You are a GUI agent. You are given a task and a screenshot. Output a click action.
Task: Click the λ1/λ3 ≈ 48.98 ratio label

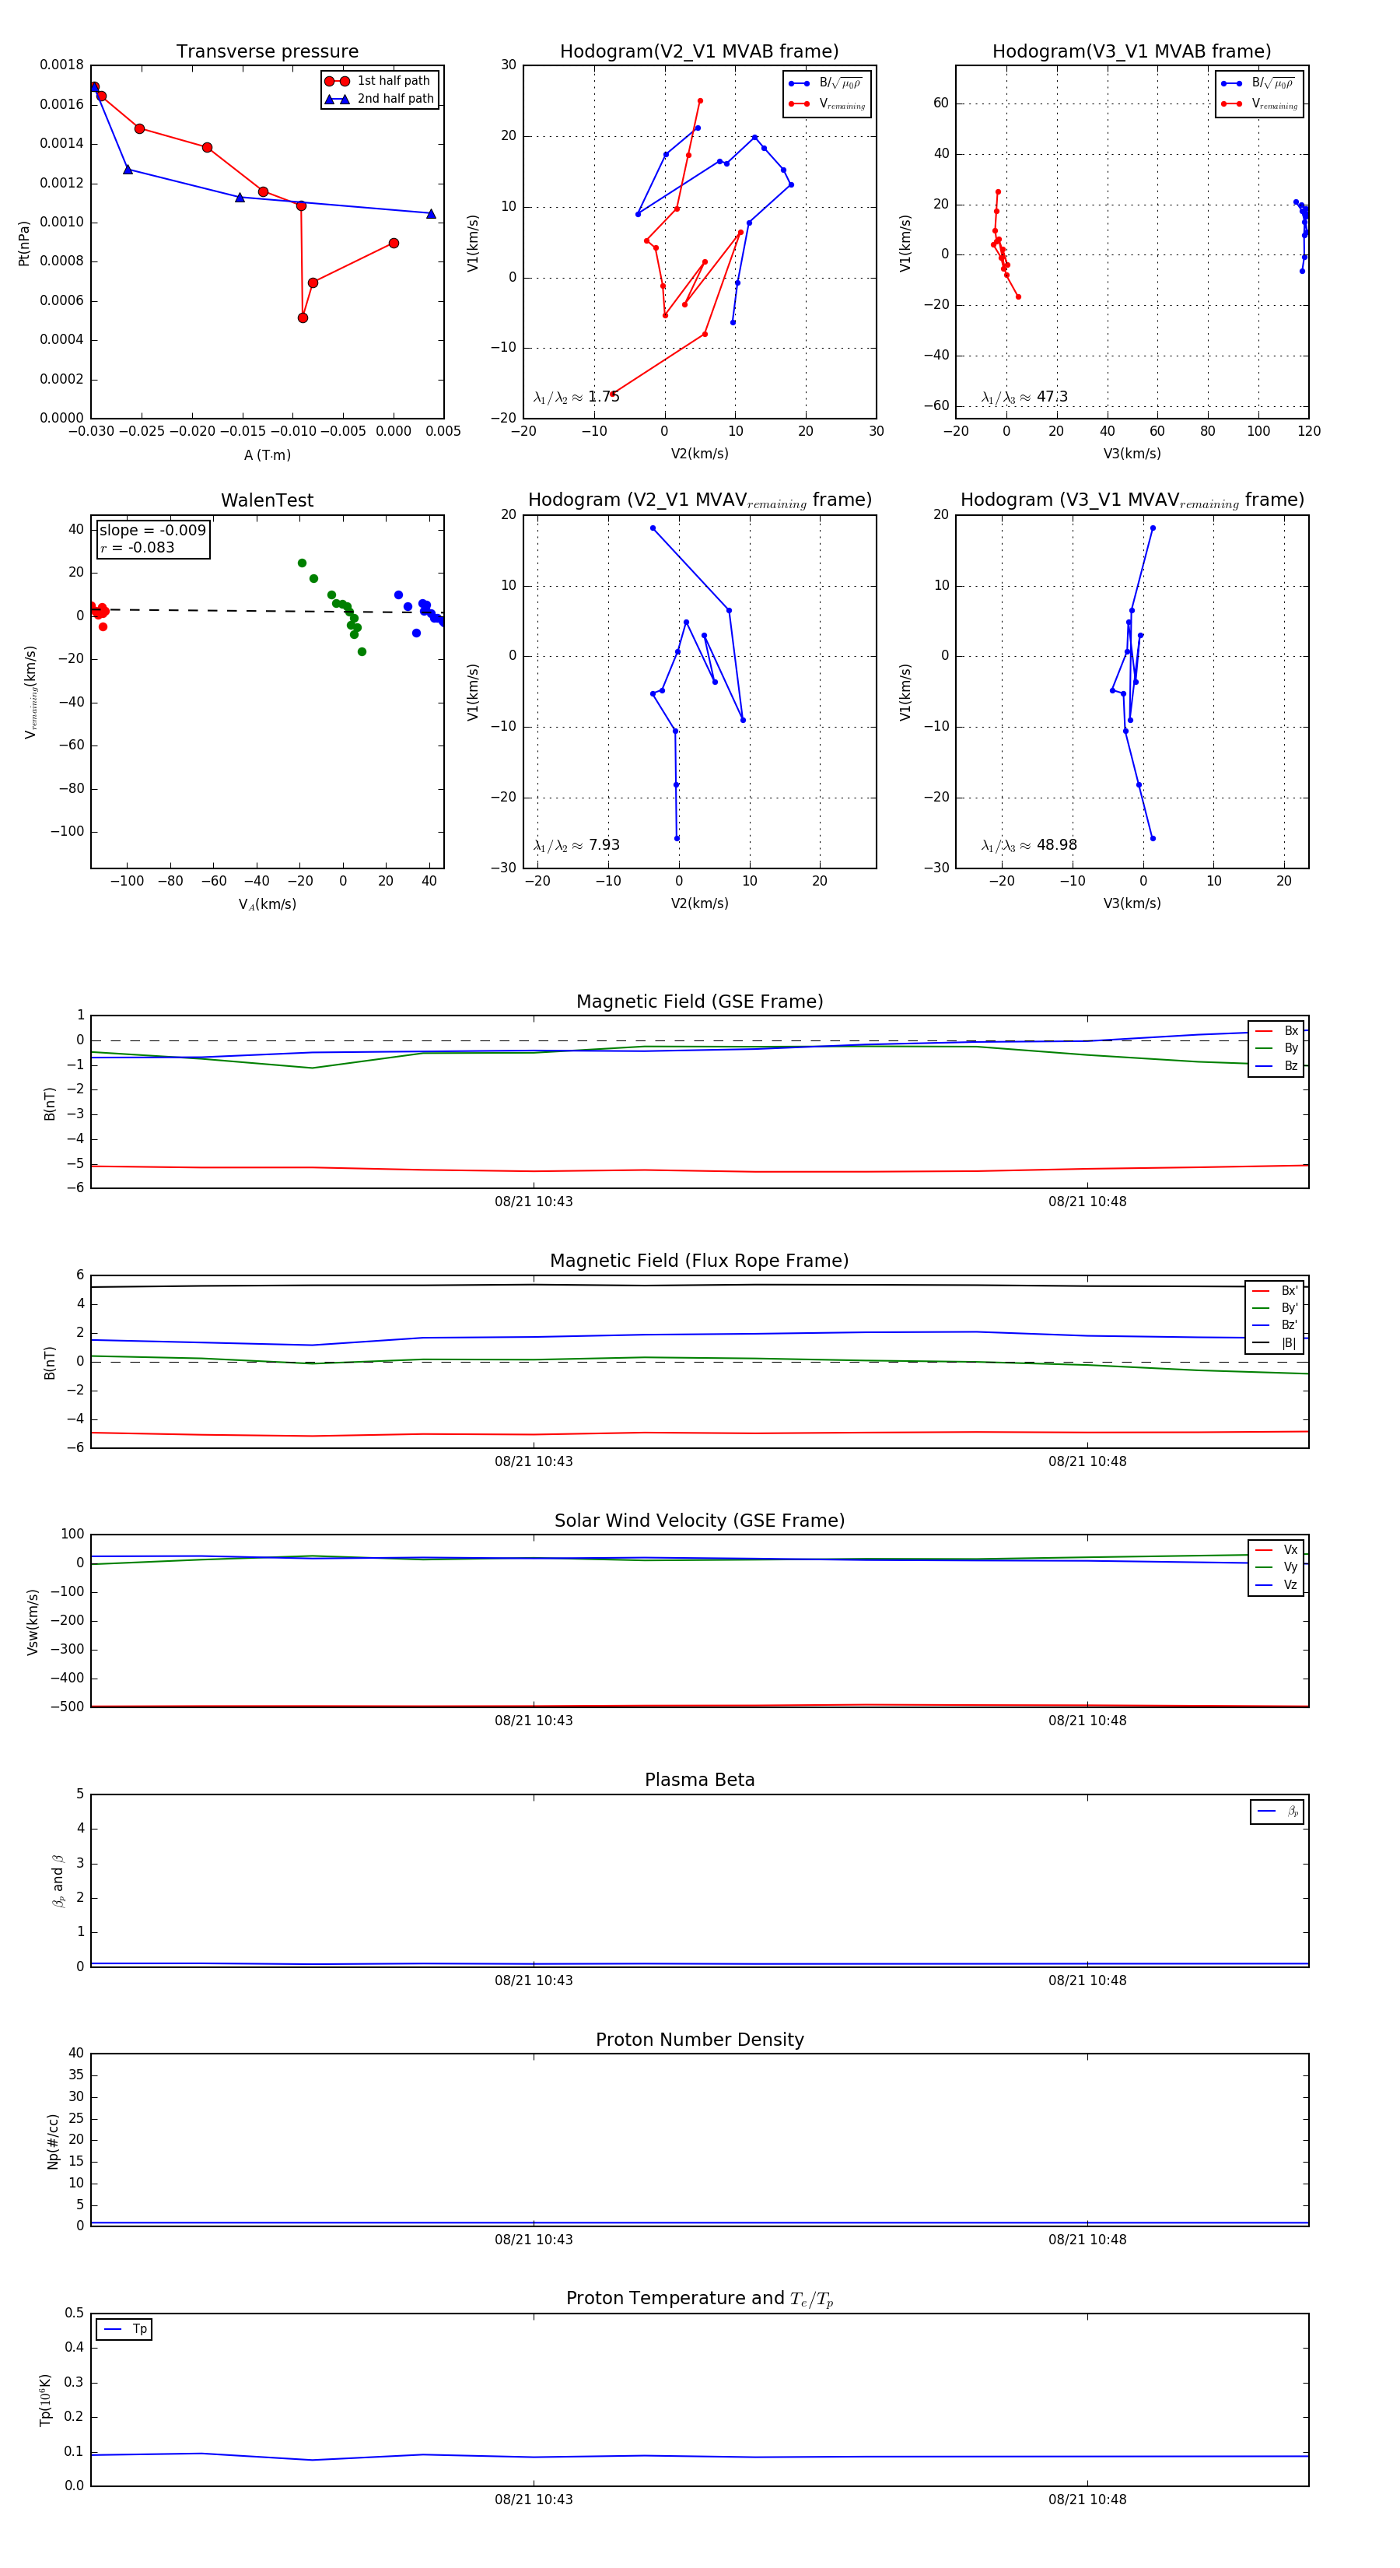(x=1029, y=845)
